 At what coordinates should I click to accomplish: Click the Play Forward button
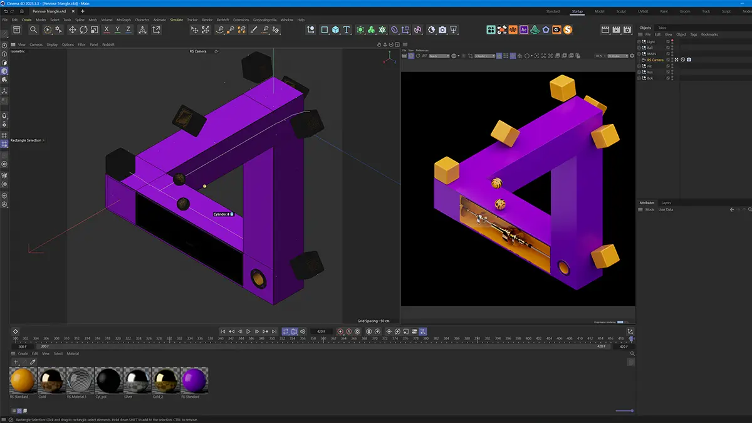[248, 332]
